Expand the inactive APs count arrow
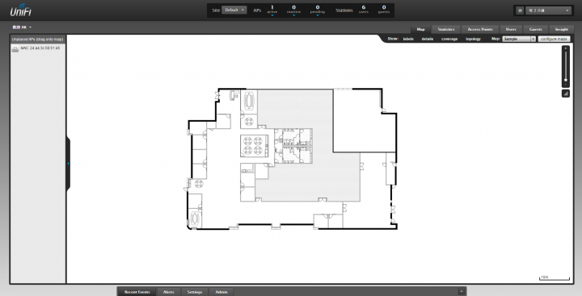This screenshot has width=582, height=296. coord(293,15)
